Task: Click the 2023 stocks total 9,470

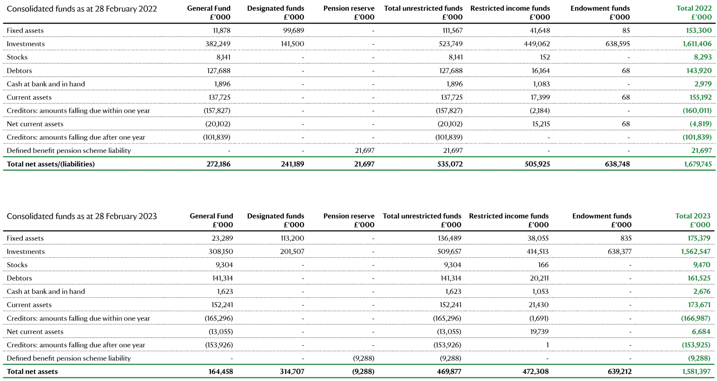Action: coord(702,265)
